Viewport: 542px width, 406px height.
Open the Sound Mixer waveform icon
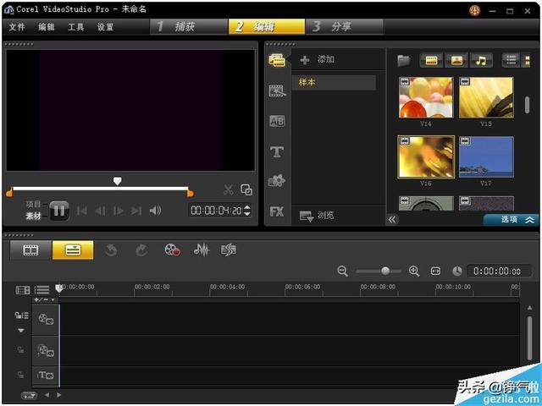(201, 250)
